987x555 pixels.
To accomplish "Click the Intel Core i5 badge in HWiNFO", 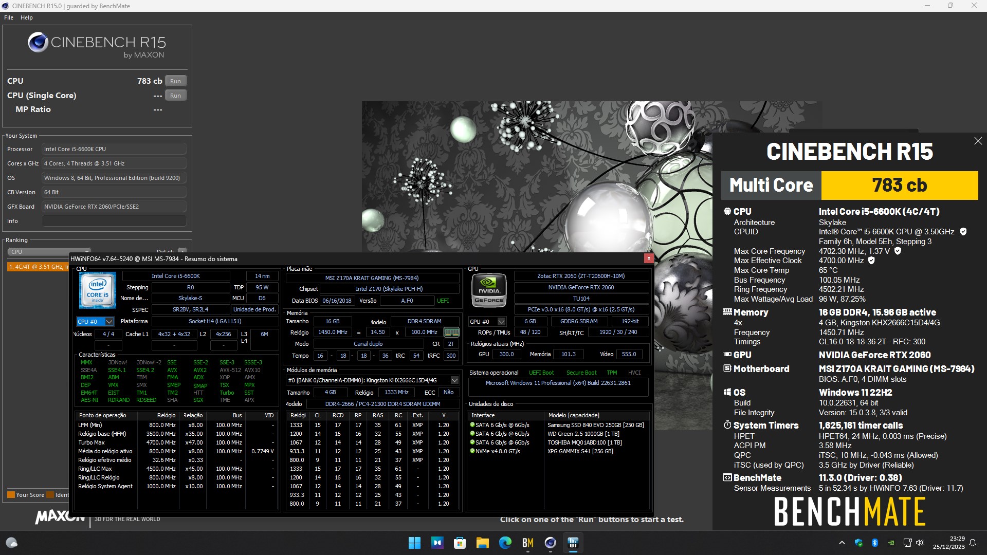I will click(98, 290).
